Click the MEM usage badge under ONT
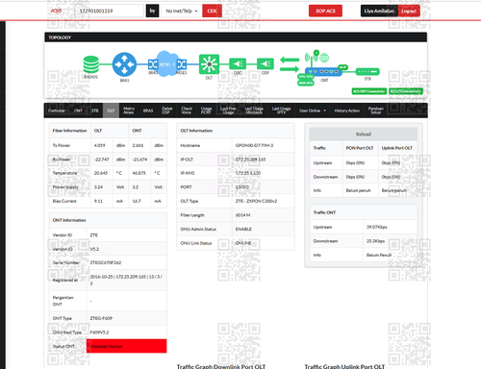This screenshot has height=369, width=481. click(306, 84)
